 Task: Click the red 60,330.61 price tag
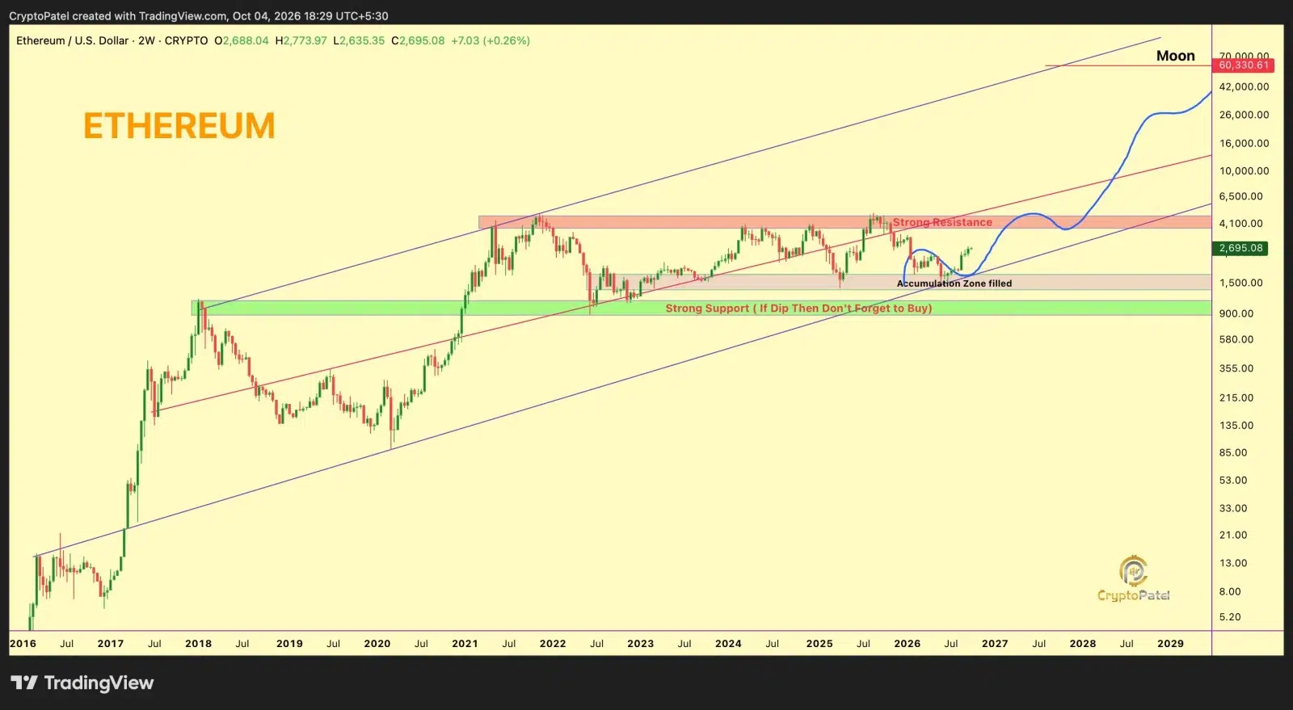click(x=1244, y=65)
